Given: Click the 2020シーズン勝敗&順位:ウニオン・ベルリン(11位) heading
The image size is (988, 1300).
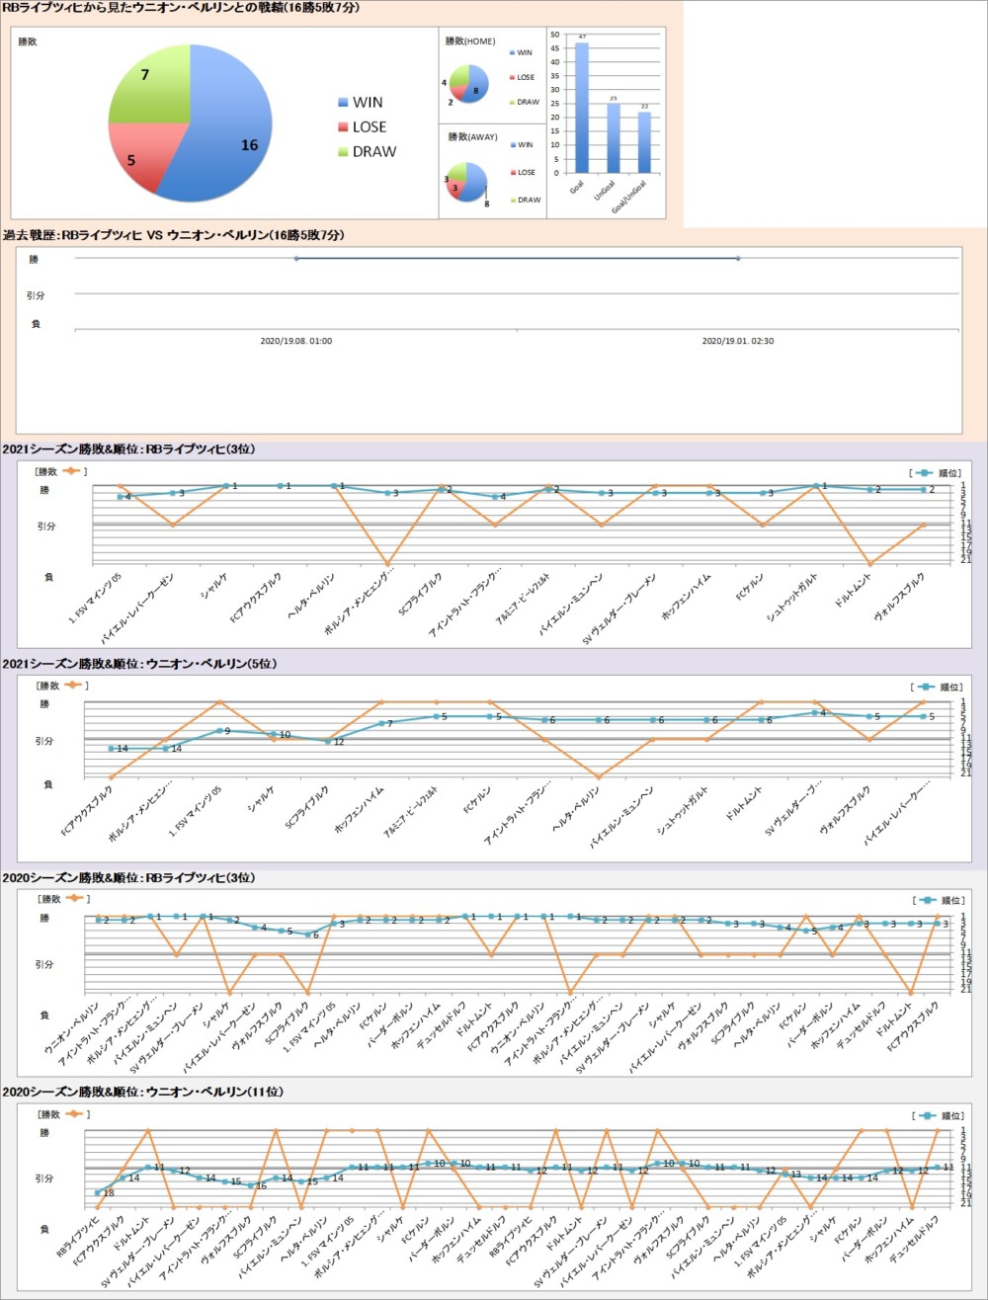Looking at the screenshot, I should (x=143, y=1093).
